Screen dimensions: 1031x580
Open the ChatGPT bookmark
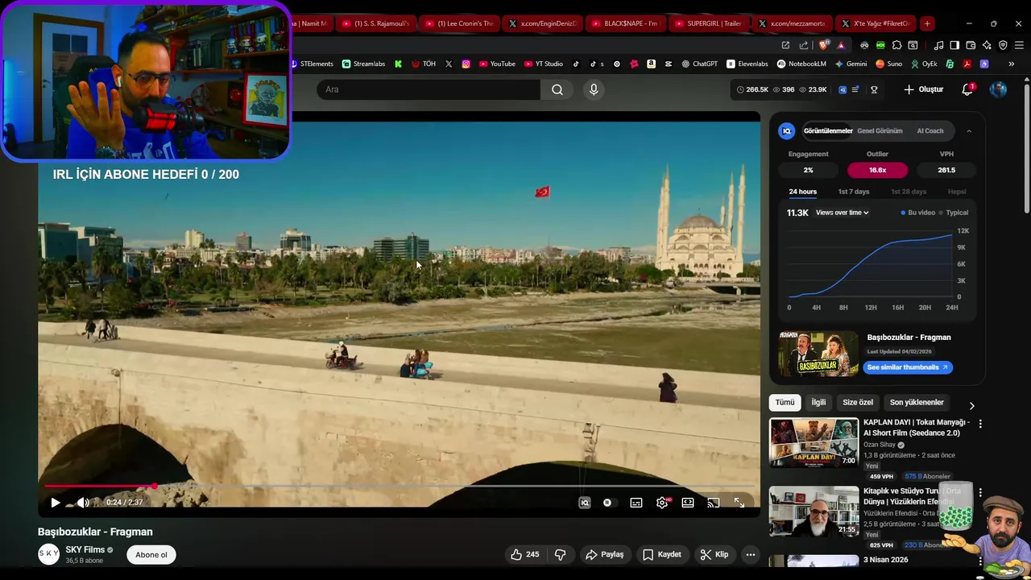point(699,64)
